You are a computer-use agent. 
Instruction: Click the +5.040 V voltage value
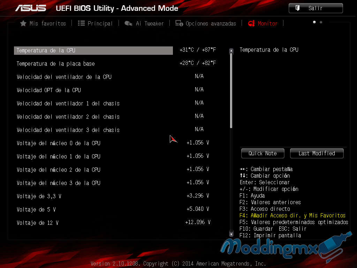coord(198,209)
